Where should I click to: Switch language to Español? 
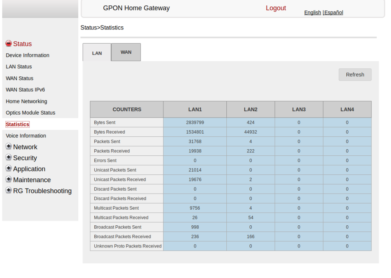[x=333, y=12]
